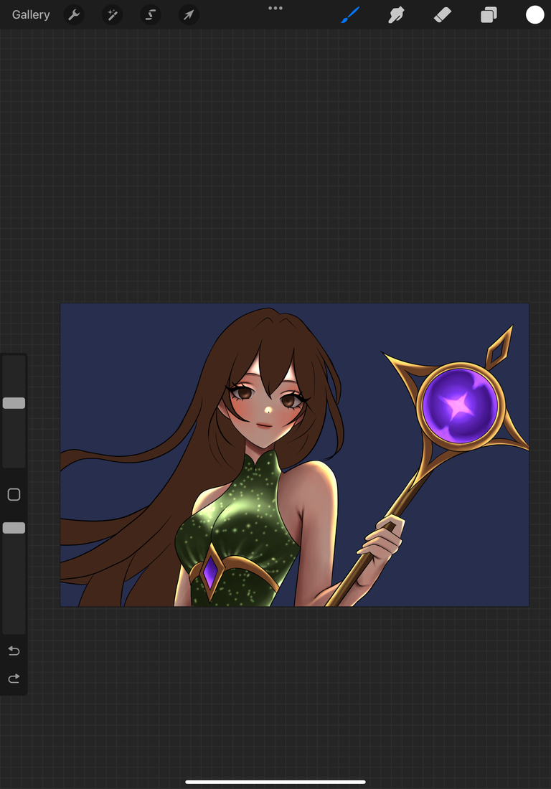
Task: Tap the home indicator bar
Action: [x=275, y=782]
